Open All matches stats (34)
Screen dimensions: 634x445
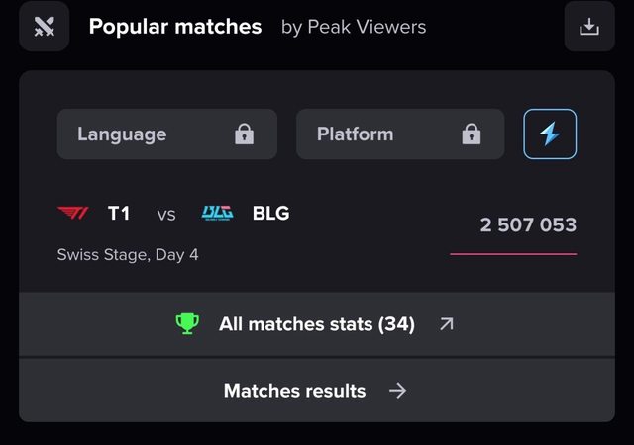317,324
